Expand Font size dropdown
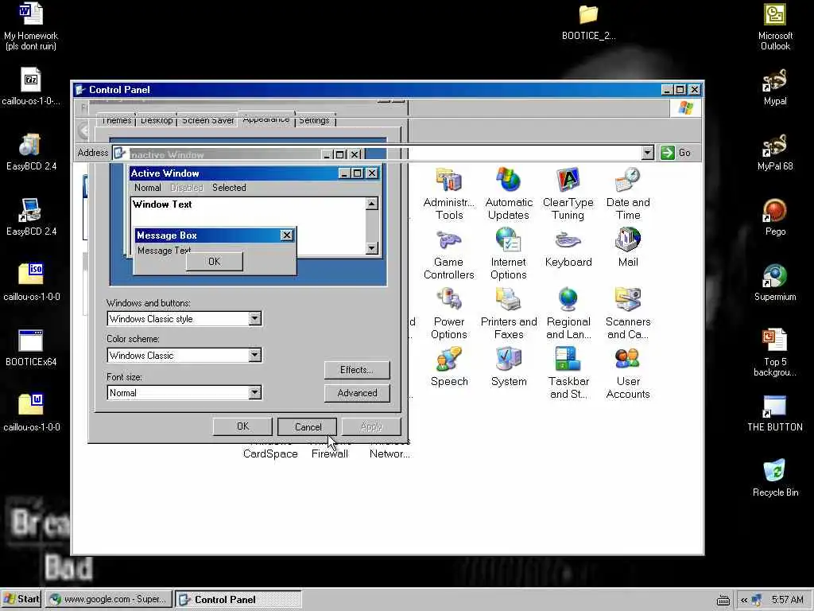The image size is (814, 611). pyautogui.click(x=254, y=392)
